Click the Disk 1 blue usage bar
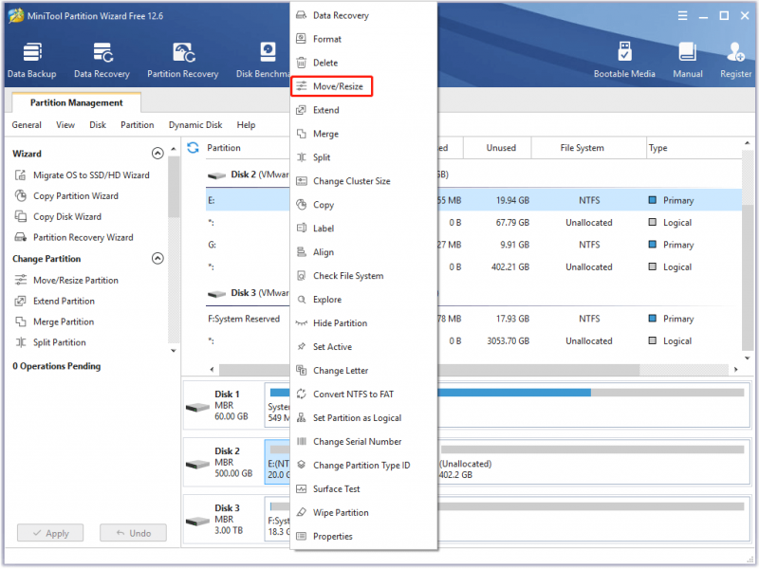759x569 pixels. 513,393
